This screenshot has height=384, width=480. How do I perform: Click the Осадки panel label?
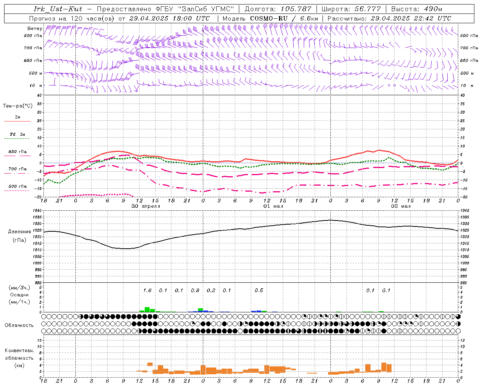[19, 295]
